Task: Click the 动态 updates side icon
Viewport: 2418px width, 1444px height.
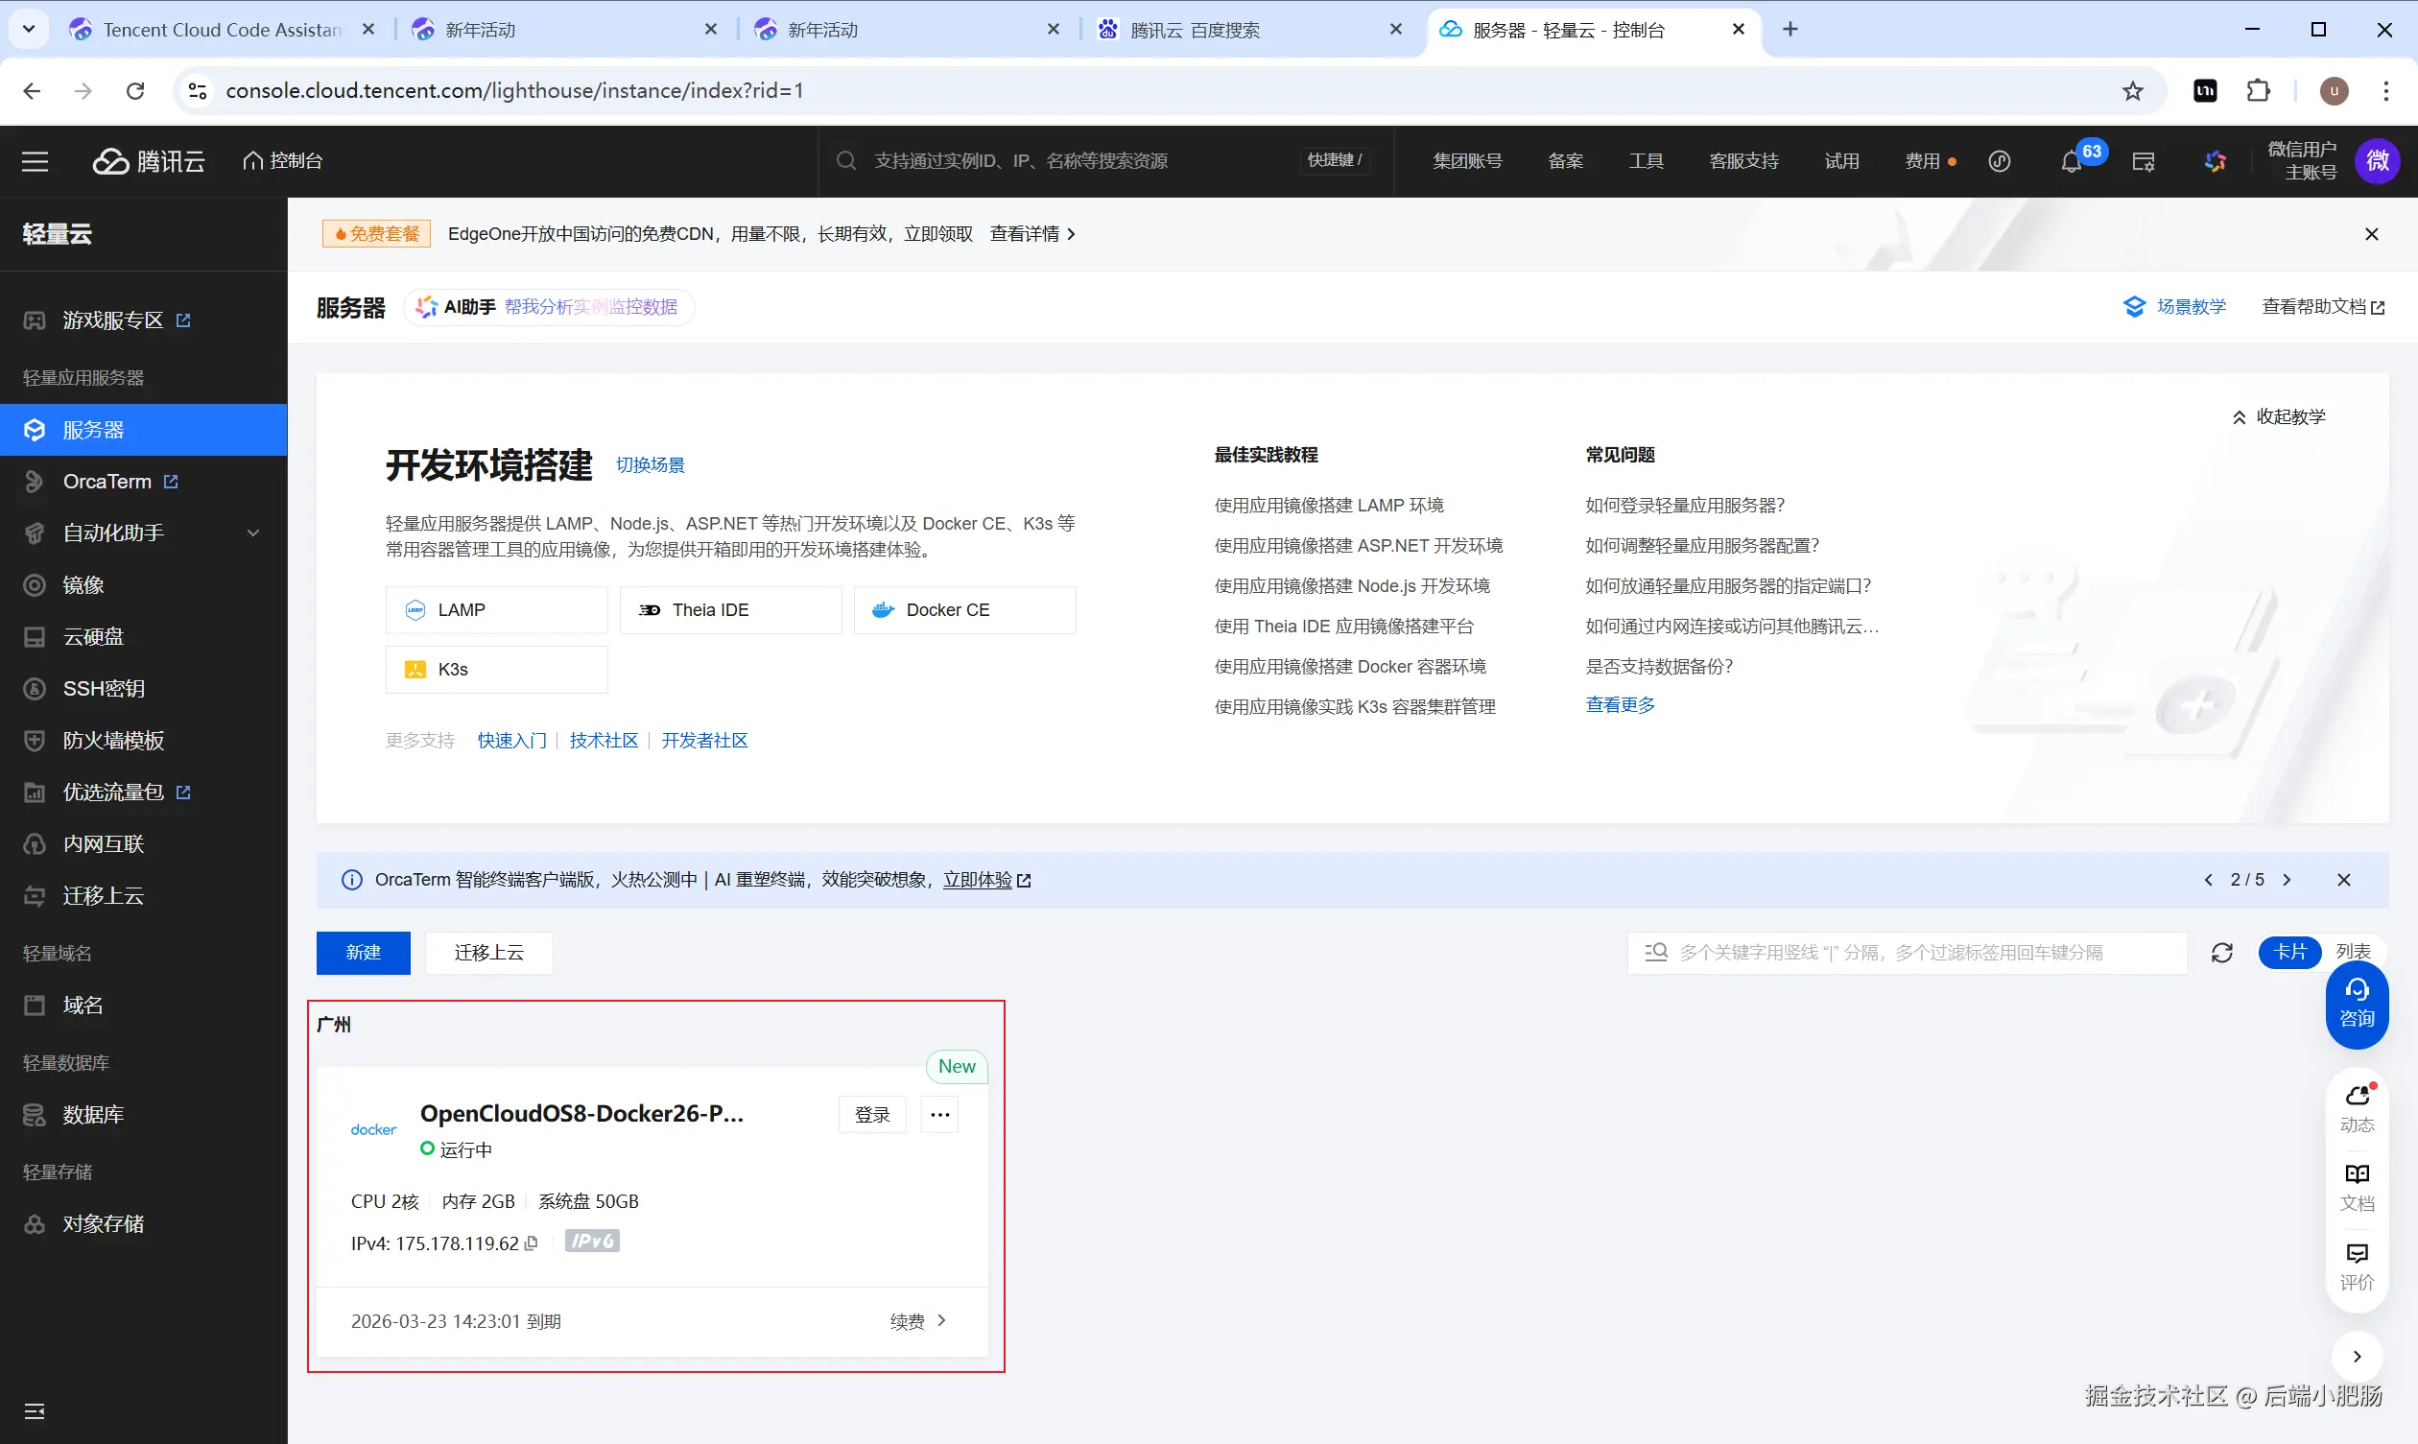Action: [2356, 1107]
